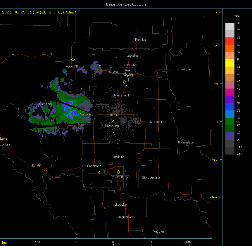The height and width of the screenshot is (246, 252).
Task: Click the Sundre label
Action: (85, 114)
